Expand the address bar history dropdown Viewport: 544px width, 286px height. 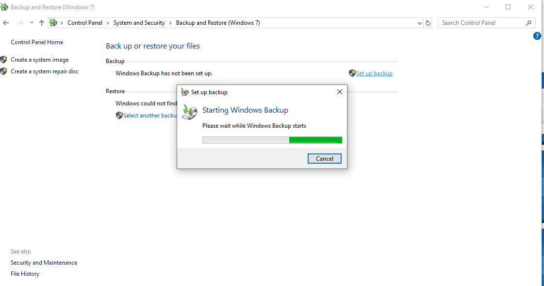click(420, 23)
